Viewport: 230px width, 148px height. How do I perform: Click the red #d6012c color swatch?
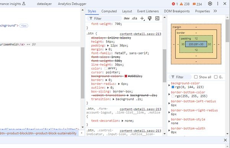(x=126, y=76)
